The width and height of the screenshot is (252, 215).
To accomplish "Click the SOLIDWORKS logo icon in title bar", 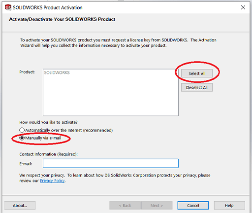I will pos(8,7).
